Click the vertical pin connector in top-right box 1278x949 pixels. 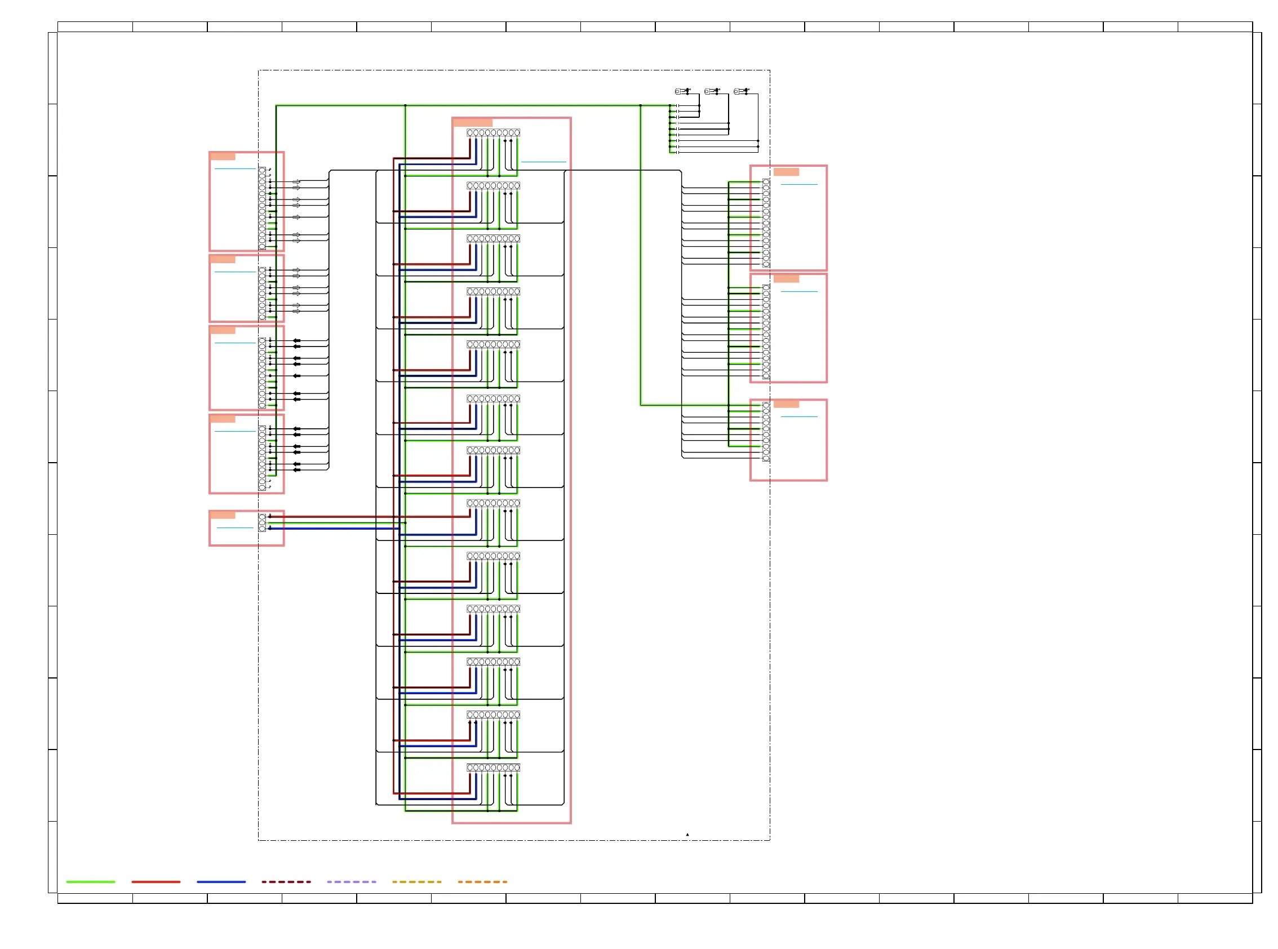point(766,223)
